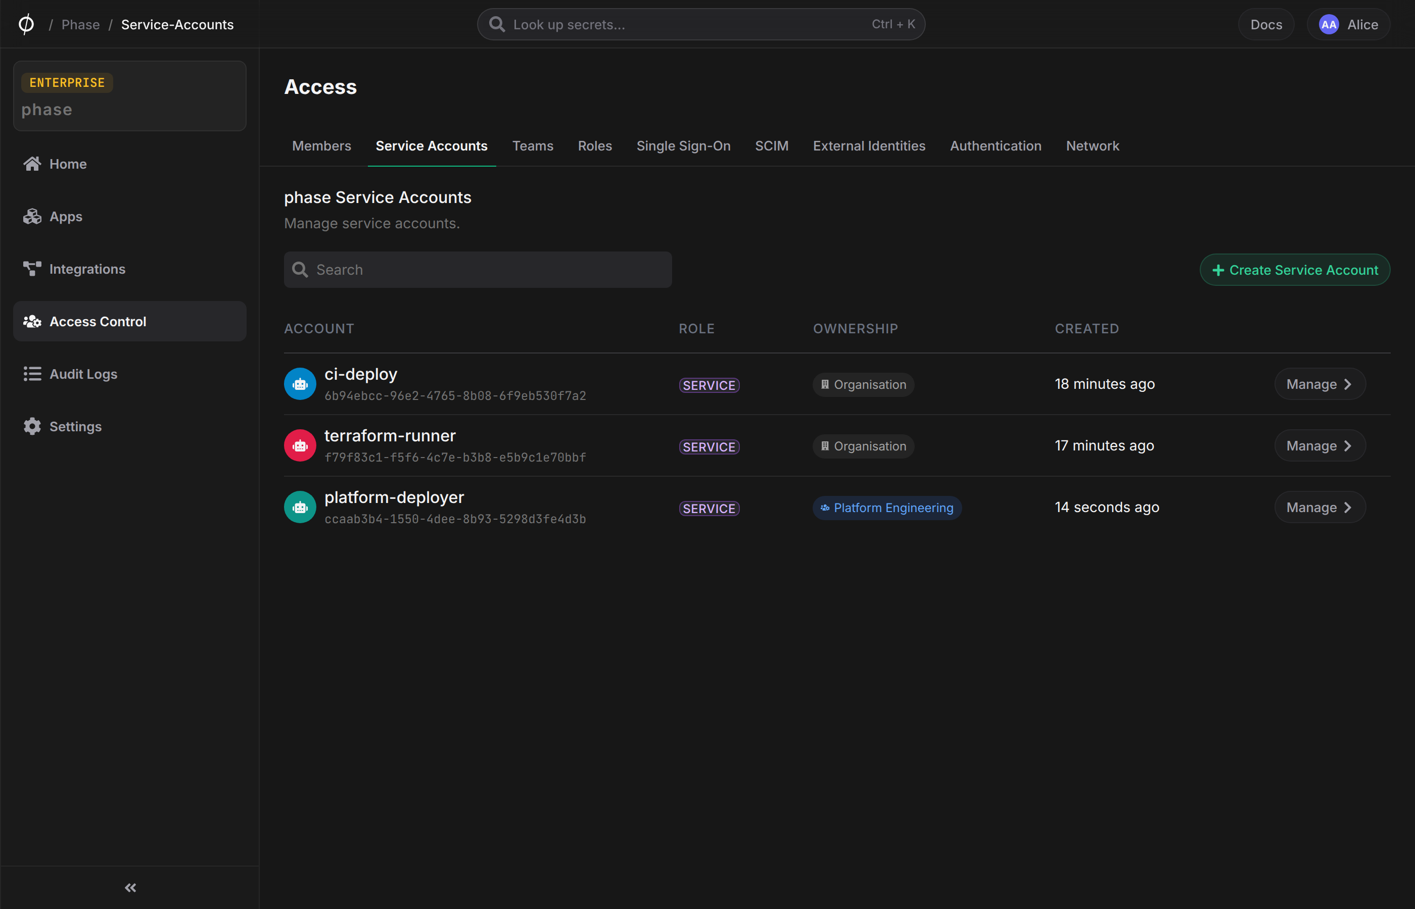Go to Integrations in sidebar

coord(129,269)
